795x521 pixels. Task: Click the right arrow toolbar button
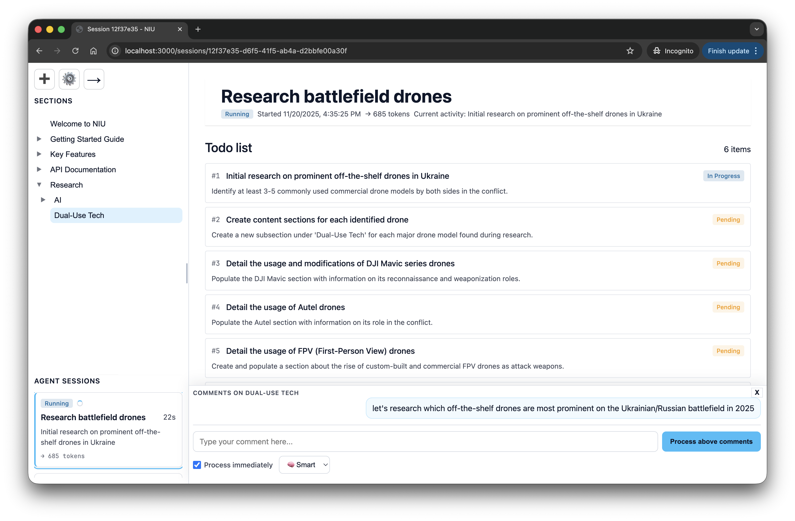[94, 79]
